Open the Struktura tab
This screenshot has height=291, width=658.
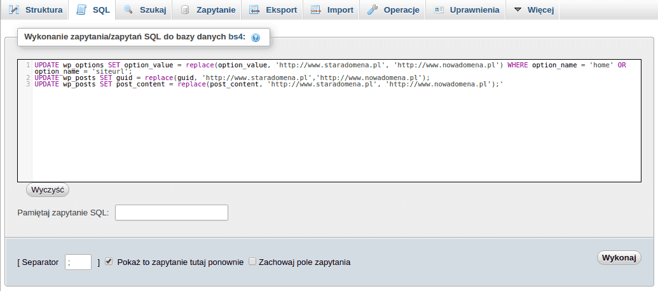35,10
